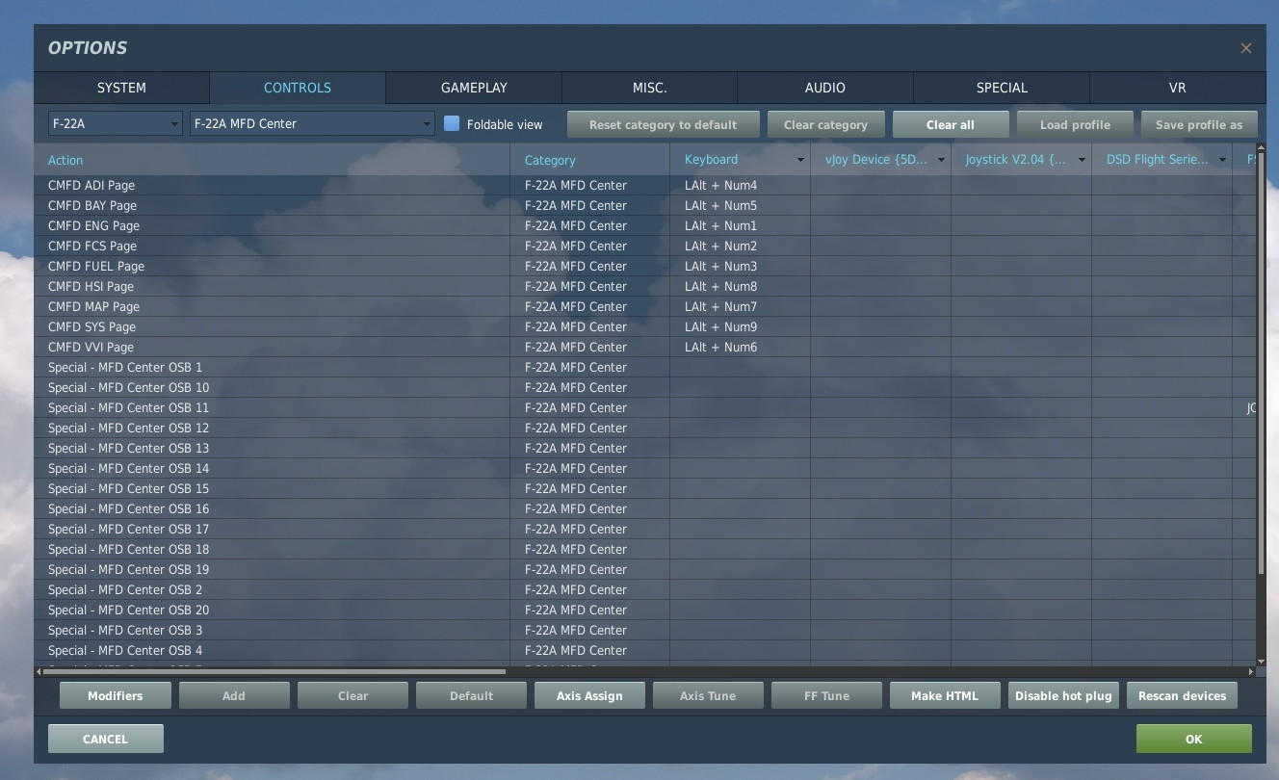Click the Save profile as button
This screenshot has width=1279, height=780.
(1199, 124)
